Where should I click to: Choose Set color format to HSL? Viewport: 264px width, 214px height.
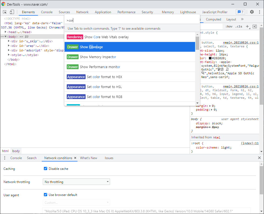(x=130, y=87)
